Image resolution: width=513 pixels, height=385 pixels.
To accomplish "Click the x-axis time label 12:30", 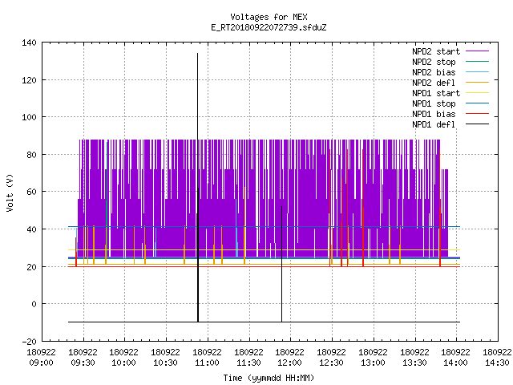I will 331,363.
